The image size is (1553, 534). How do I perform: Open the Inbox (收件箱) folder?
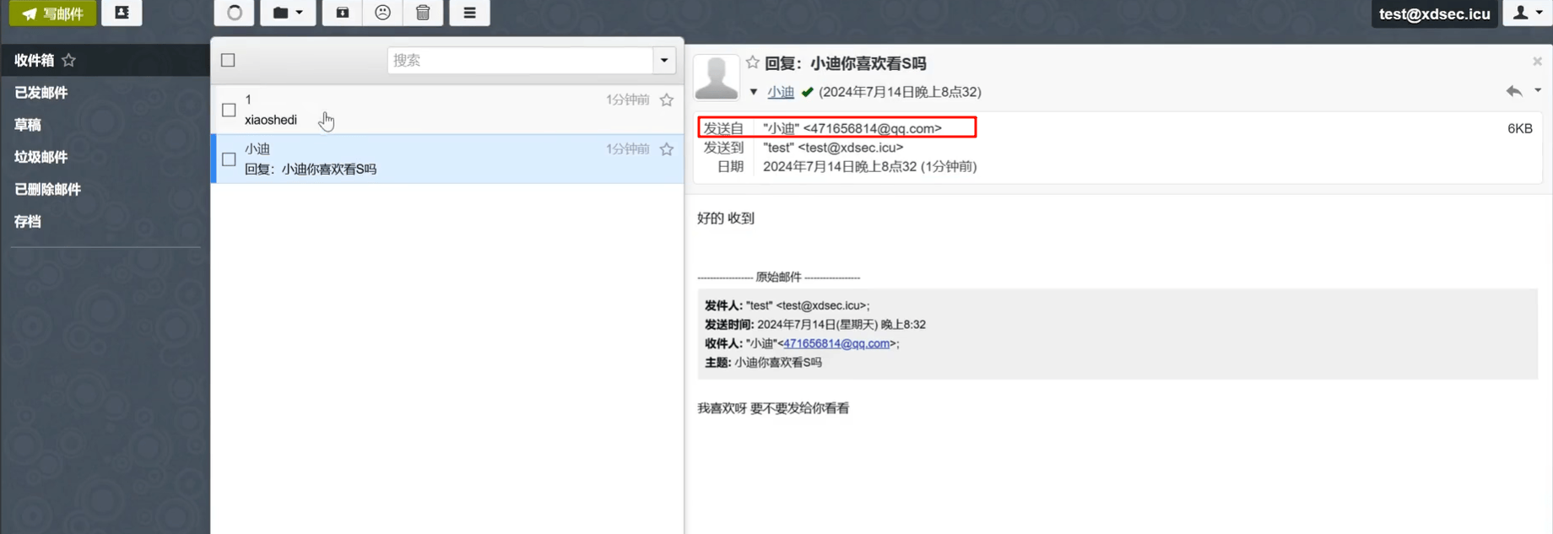[x=105, y=60]
